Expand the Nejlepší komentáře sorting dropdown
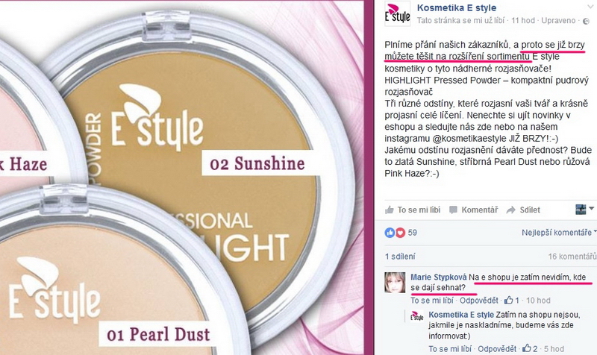This screenshot has height=355, width=597. pos(558,233)
